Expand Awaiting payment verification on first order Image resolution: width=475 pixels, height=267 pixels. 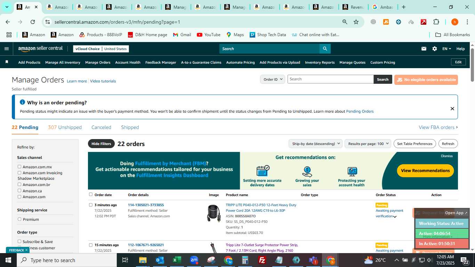[395, 216]
